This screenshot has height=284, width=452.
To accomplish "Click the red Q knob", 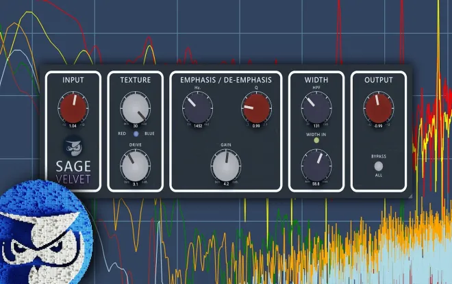I will point(256,108).
